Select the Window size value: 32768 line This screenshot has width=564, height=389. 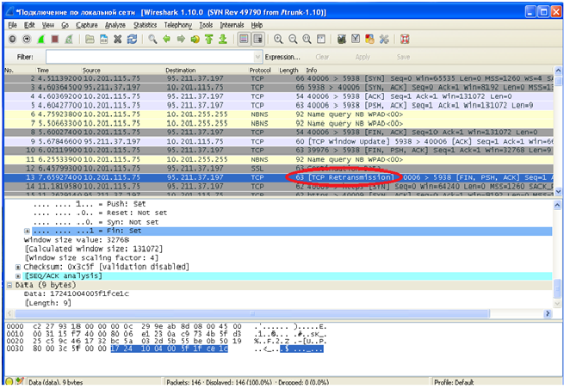(77, 240)
